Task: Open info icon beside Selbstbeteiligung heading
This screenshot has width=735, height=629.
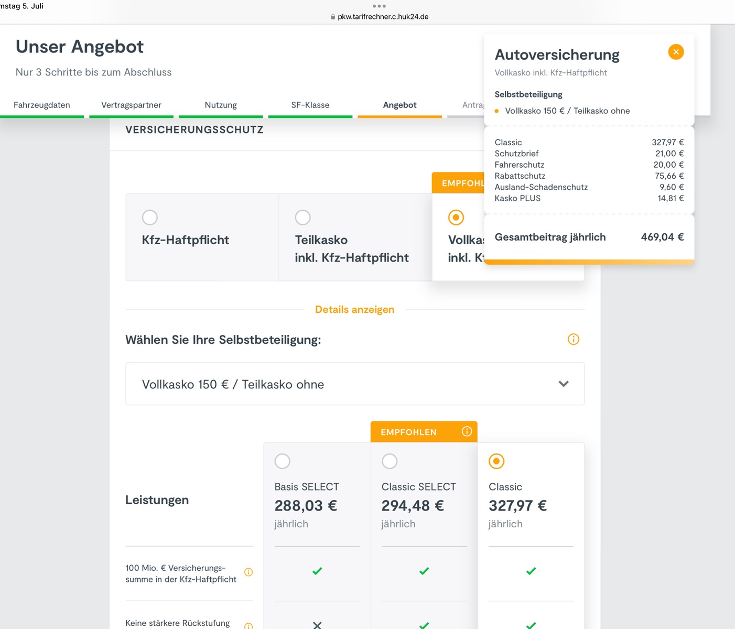Action: click(x=573, y=339)
